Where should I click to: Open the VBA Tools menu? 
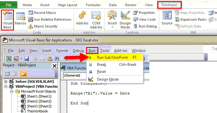pyautogui.click(x=104, y=51)
